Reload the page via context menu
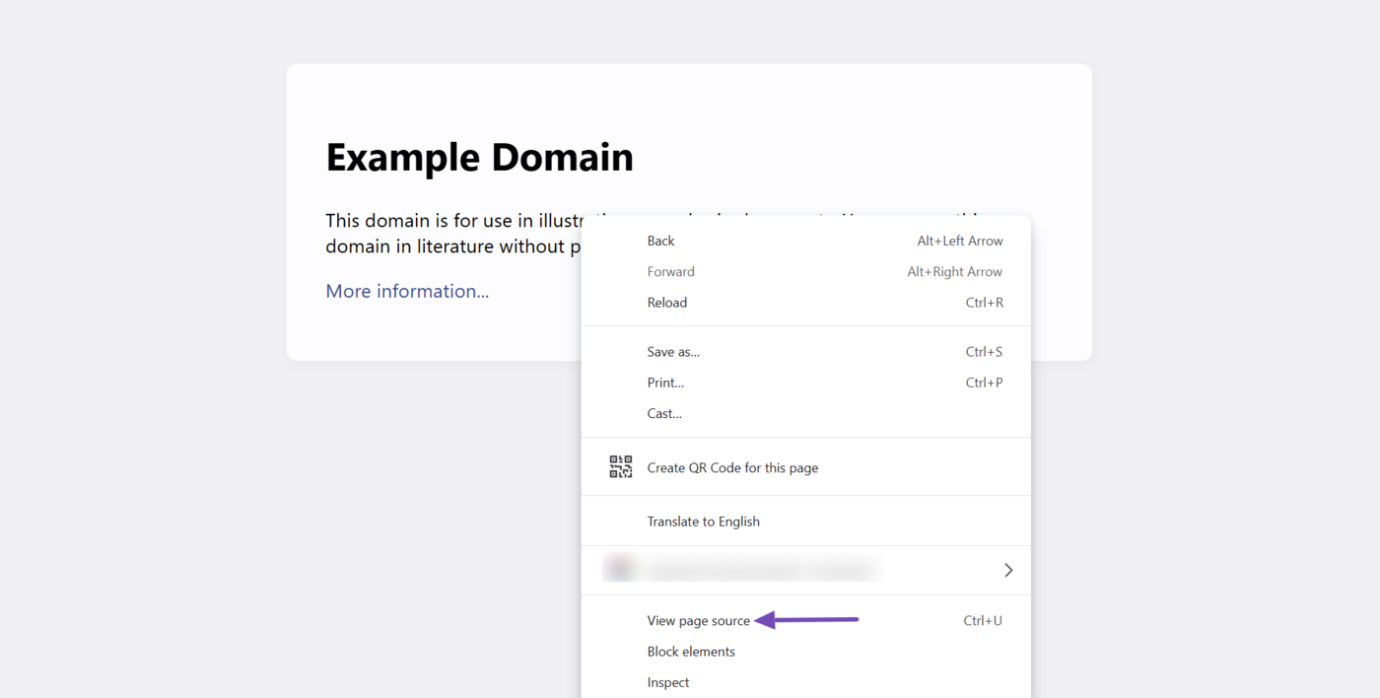Image resolution: width=1380 pixels, height=698 pixels. pyautogui.click(x=667, y=303)
